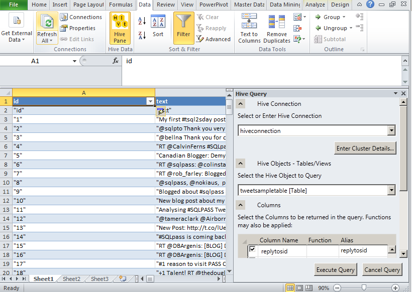This screenshot has width=412, height=292.
Task: Switch to Page Layout view in status bar
Action: click(299, 288)
